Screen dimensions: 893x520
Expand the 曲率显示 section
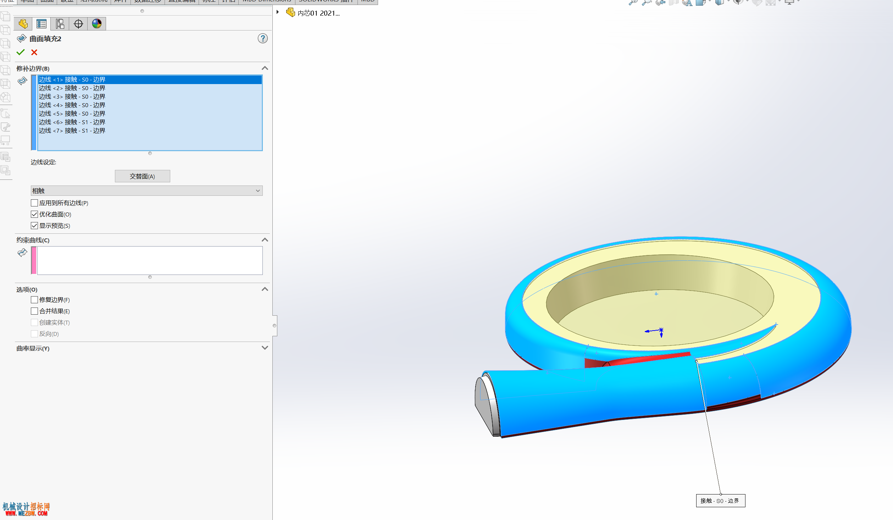pyautogui.click(x=265, y=348)
